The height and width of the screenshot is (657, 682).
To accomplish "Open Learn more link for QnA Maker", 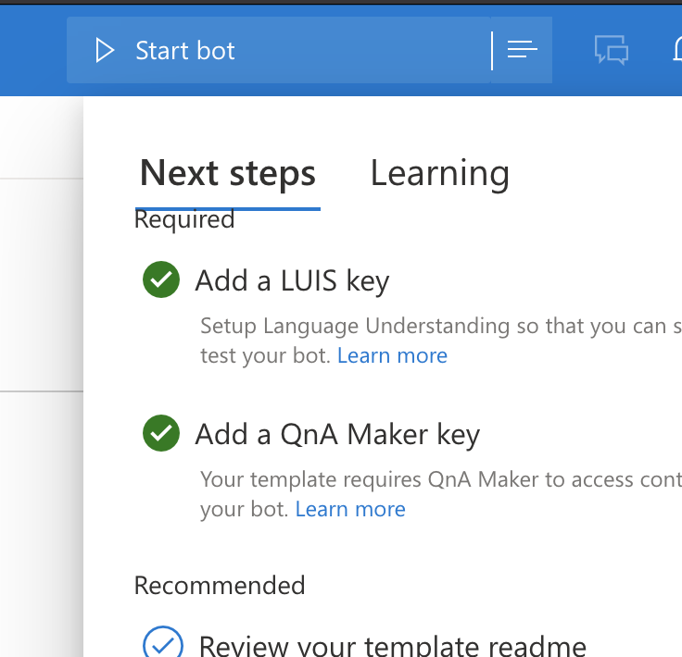I will [x=350, y=509].
